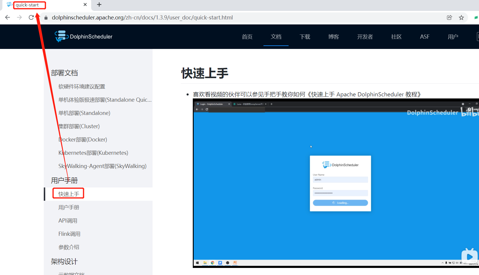Open 文档 in top navigation

(276, 37)
